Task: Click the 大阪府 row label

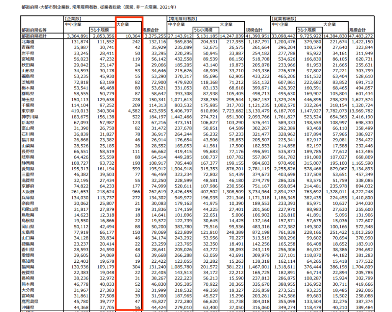Action: (x=28, y=192)
